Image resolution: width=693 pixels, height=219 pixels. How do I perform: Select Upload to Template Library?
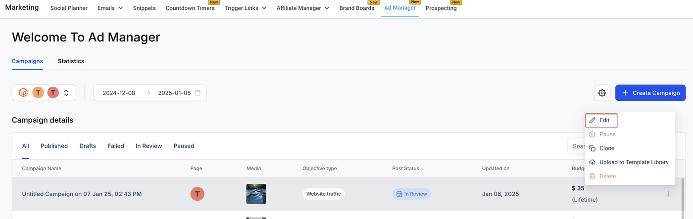pyautogui.click(x=634, y=162)
